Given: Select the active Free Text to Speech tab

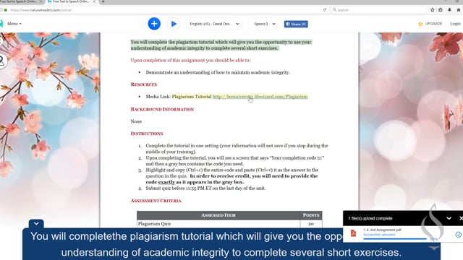Looking at the screenshot, I should tap(70, 1).
